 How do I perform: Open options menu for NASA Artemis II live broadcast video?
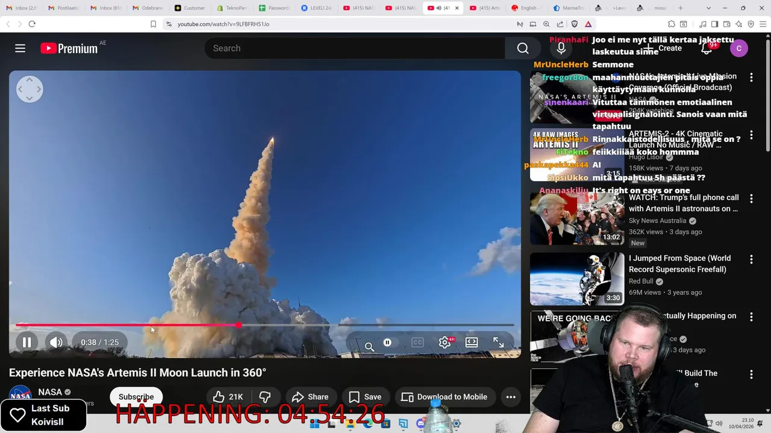pos(751,78)
